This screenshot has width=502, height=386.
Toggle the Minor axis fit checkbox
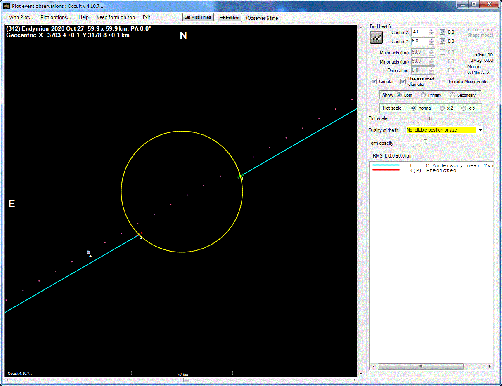(x=443, y=61)
